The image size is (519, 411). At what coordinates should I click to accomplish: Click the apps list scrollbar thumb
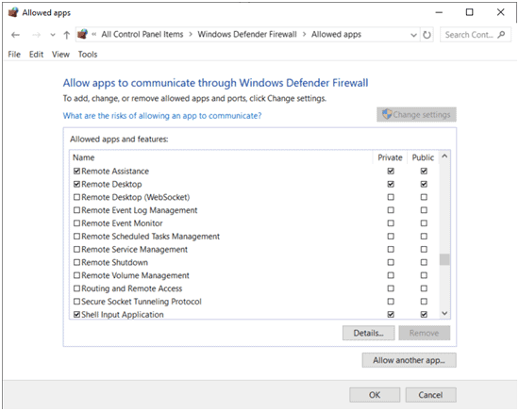pyautogui.click(x=444, y=259)
